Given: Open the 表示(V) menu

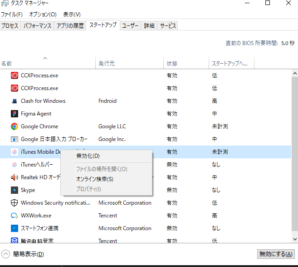Looking at the screenshot, I should click(x=72, y=14).
